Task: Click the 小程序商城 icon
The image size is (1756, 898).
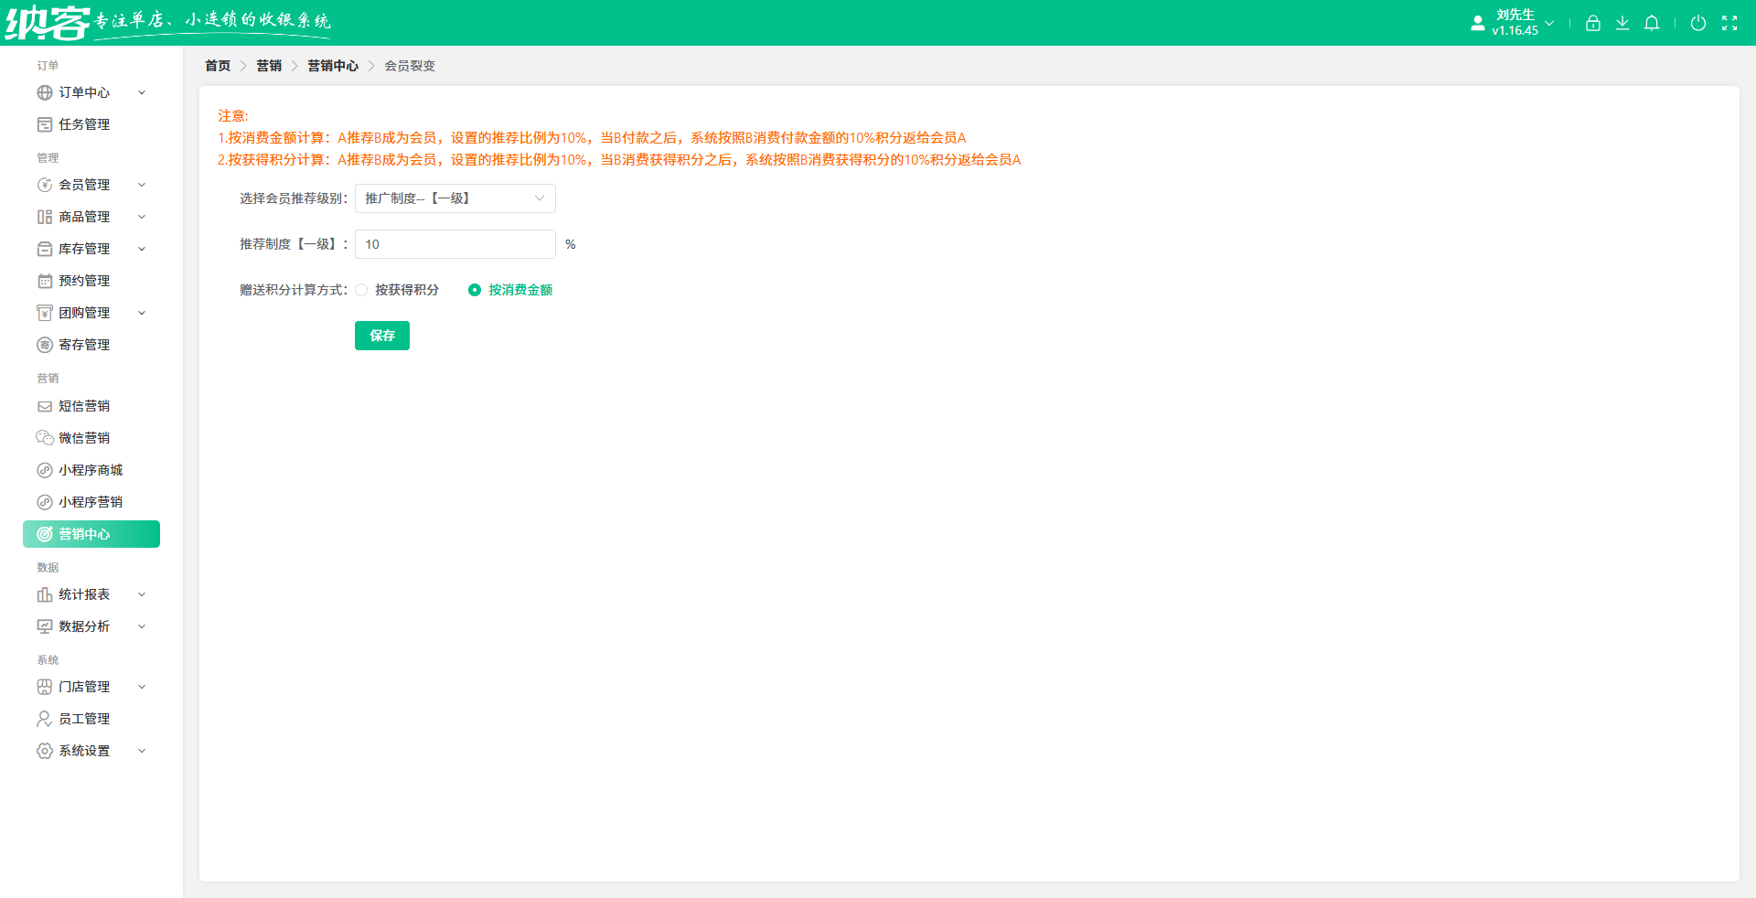Action: (x=45, y=470)
